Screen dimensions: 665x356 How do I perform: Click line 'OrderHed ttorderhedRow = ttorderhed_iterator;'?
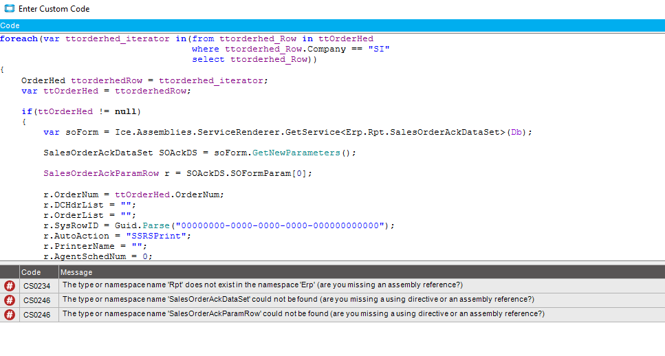click(x=144, y=80)
